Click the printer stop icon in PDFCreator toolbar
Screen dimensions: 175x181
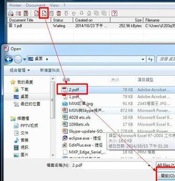pos(11,13)
